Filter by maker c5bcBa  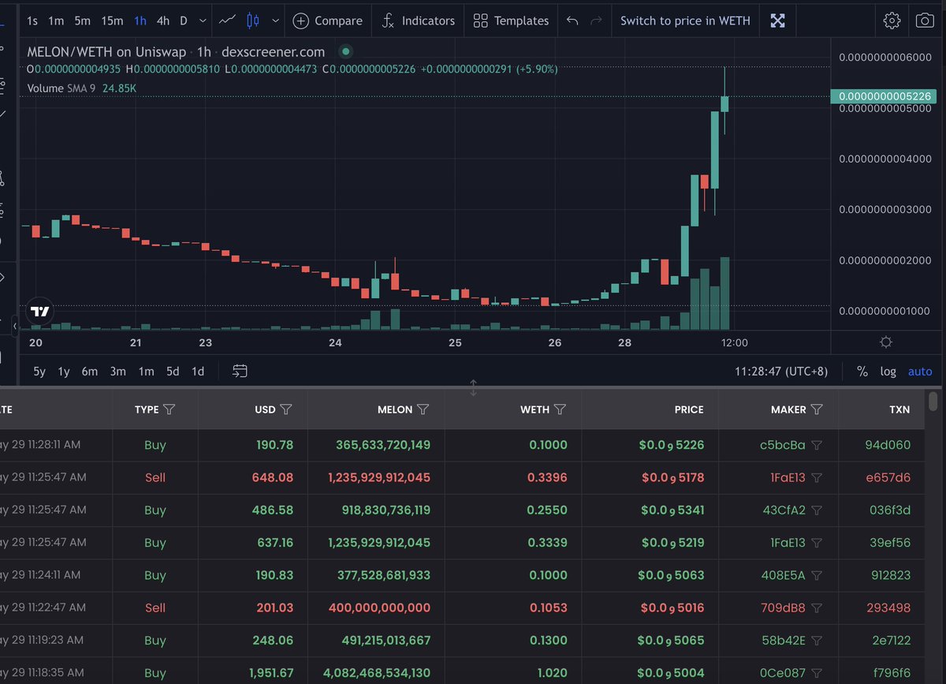click(x=817, y=445)
